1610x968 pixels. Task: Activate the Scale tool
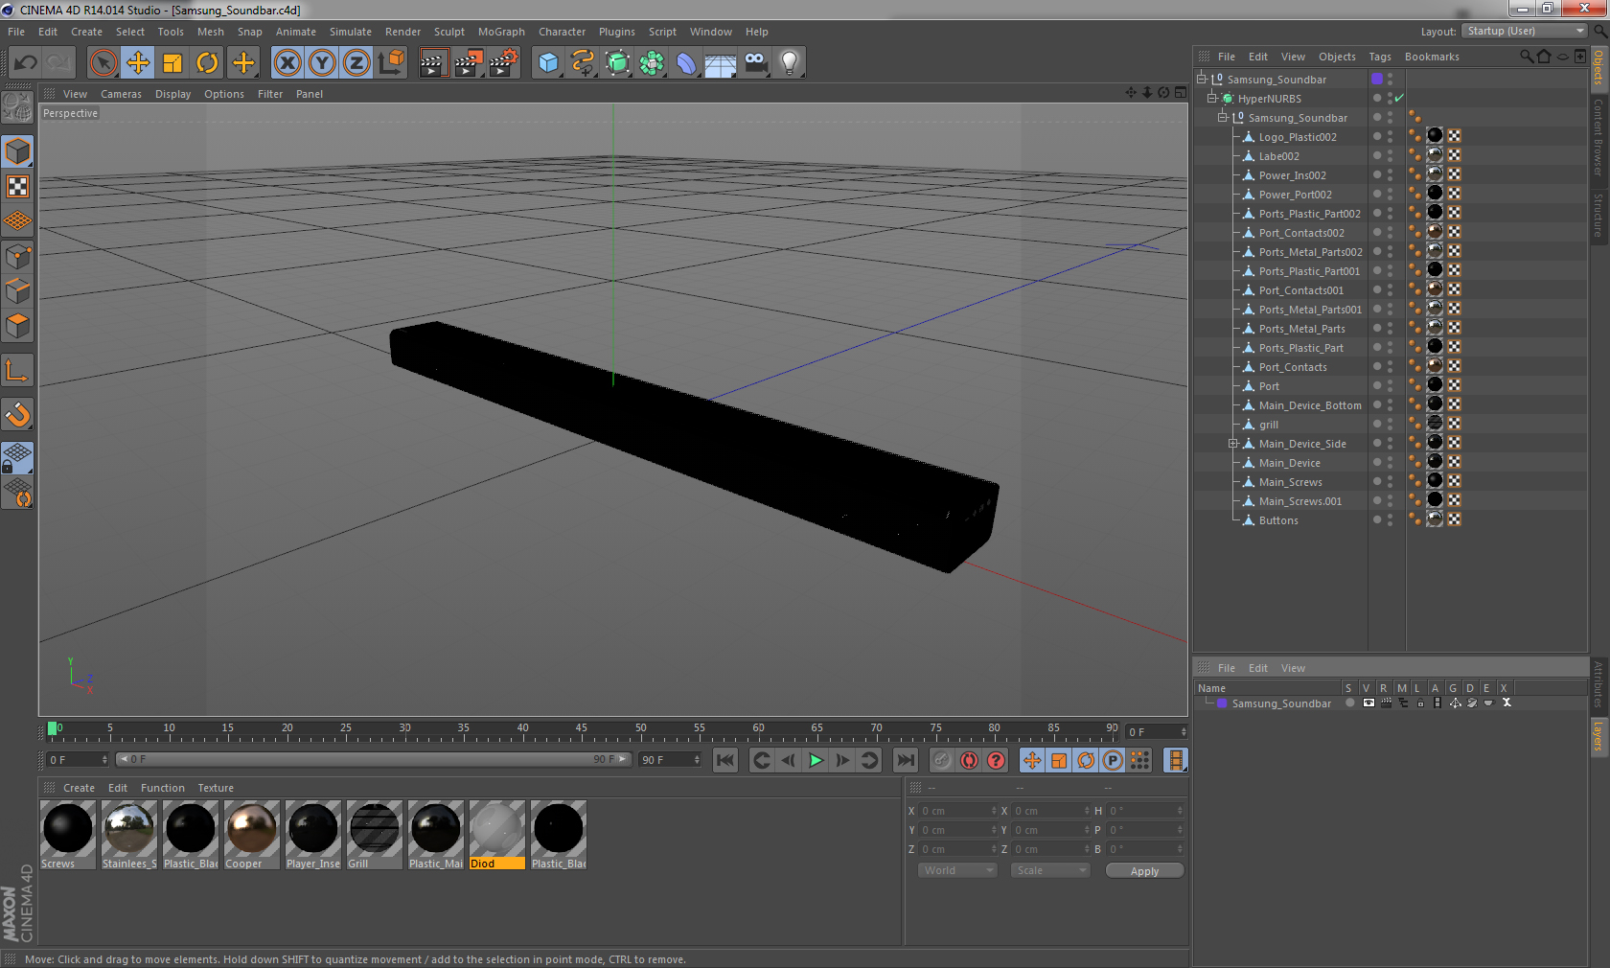[x=172, y=63]
